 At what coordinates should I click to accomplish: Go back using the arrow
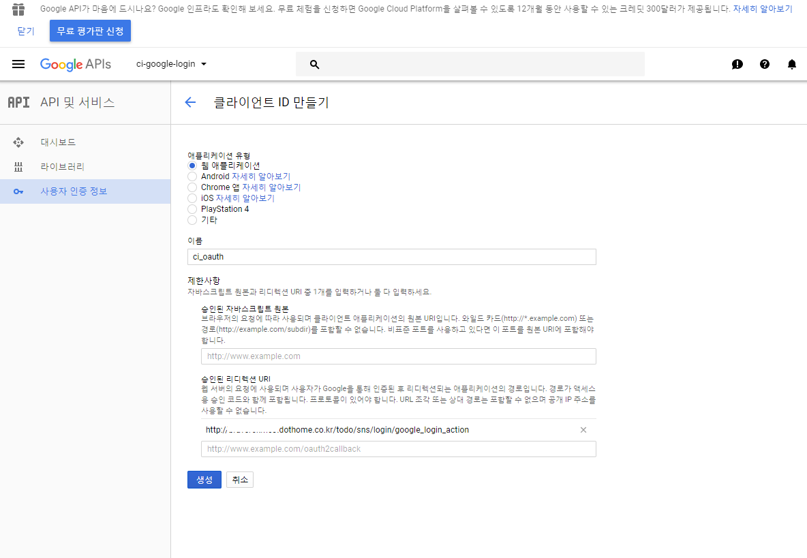190,102
